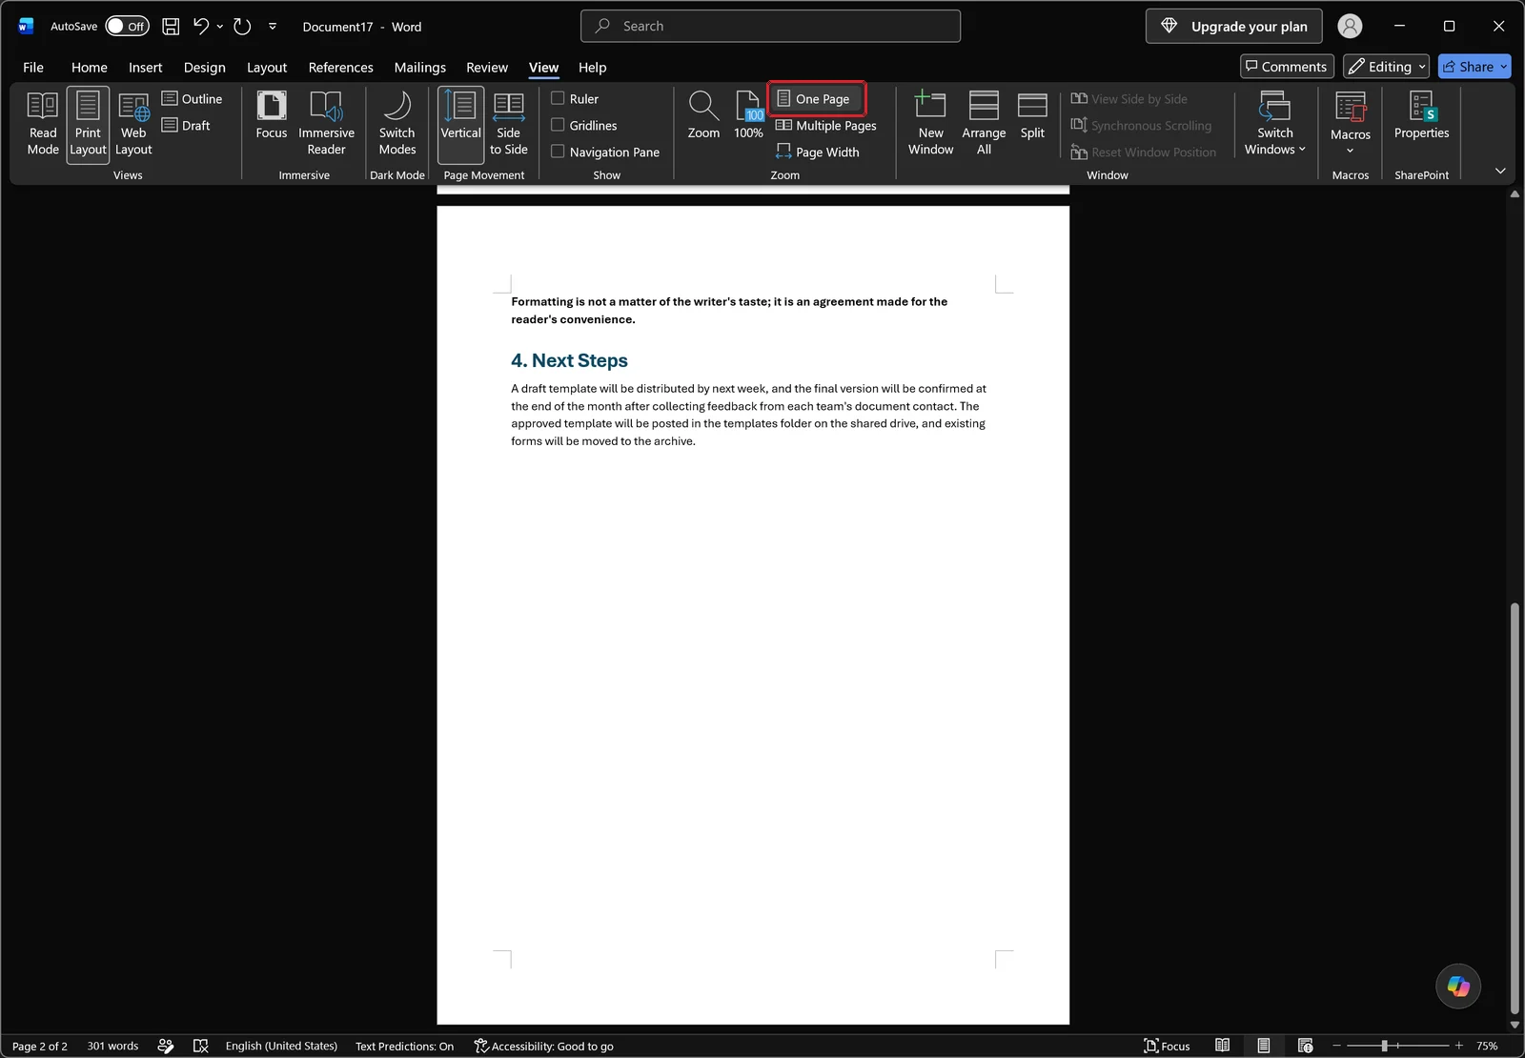Collapse the ribbon with the chevron

point(1500,171)
